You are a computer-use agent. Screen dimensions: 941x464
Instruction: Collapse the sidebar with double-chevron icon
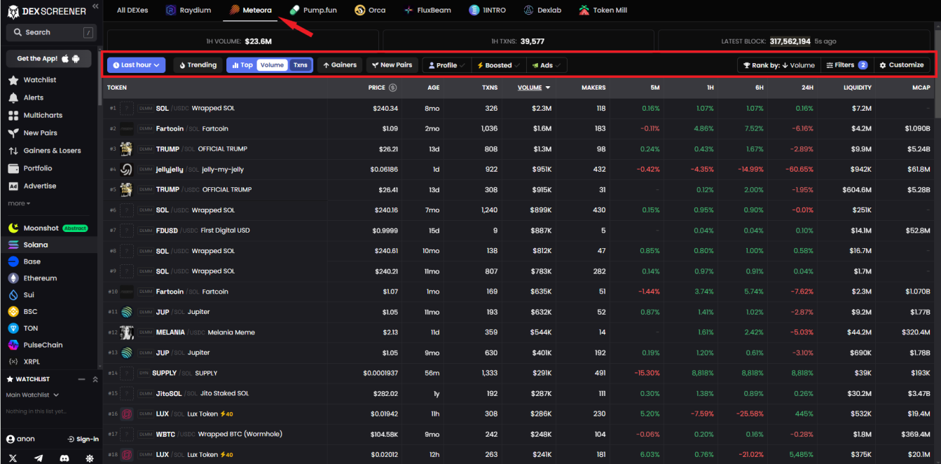(x=95, y=6)
